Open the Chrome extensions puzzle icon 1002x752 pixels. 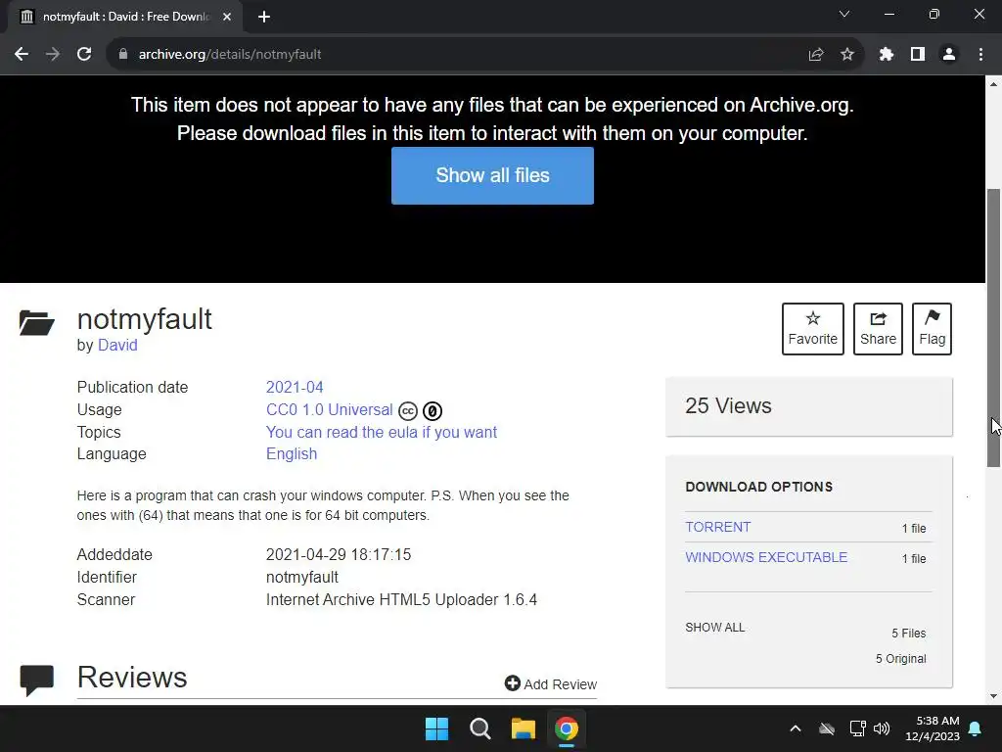coord(887,55)
